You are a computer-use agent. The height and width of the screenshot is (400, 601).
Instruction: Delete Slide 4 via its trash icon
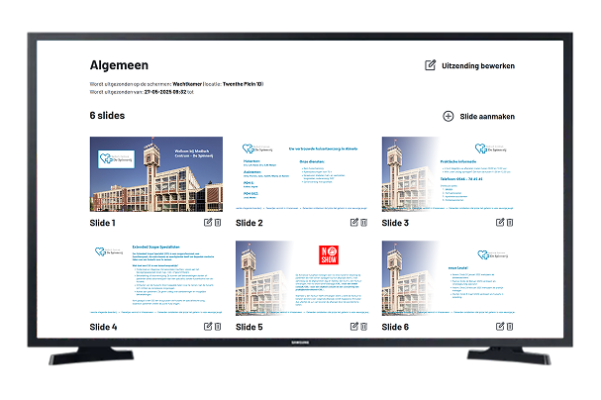tap(217, 326)
